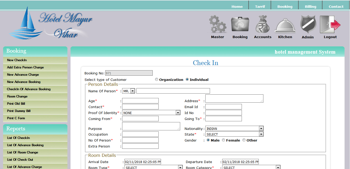Open the Accounts money bag icon
This screenshot has height=169, width=350.
[x=263, y=24]
